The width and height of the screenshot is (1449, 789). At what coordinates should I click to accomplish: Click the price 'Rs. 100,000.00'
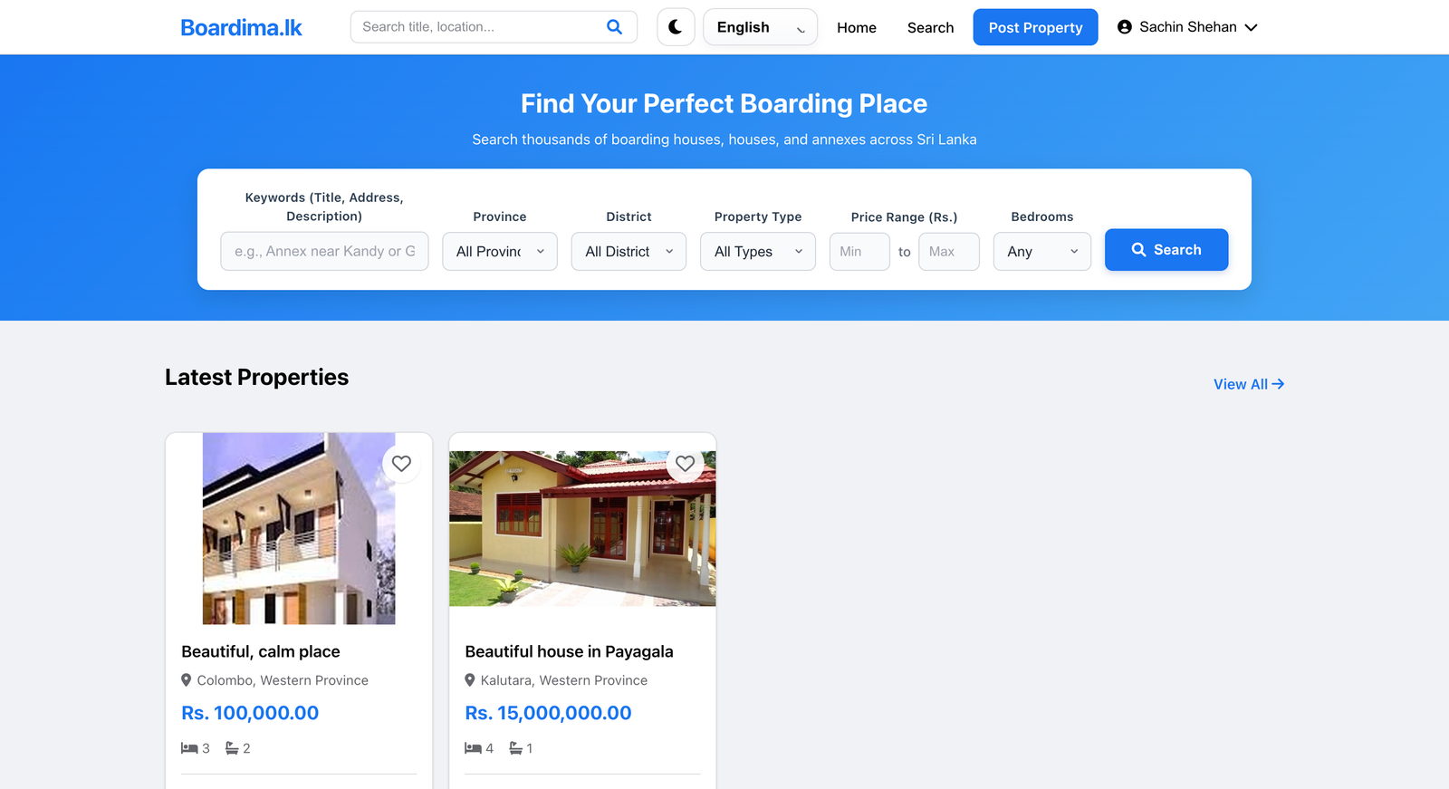tap(250, 713)
